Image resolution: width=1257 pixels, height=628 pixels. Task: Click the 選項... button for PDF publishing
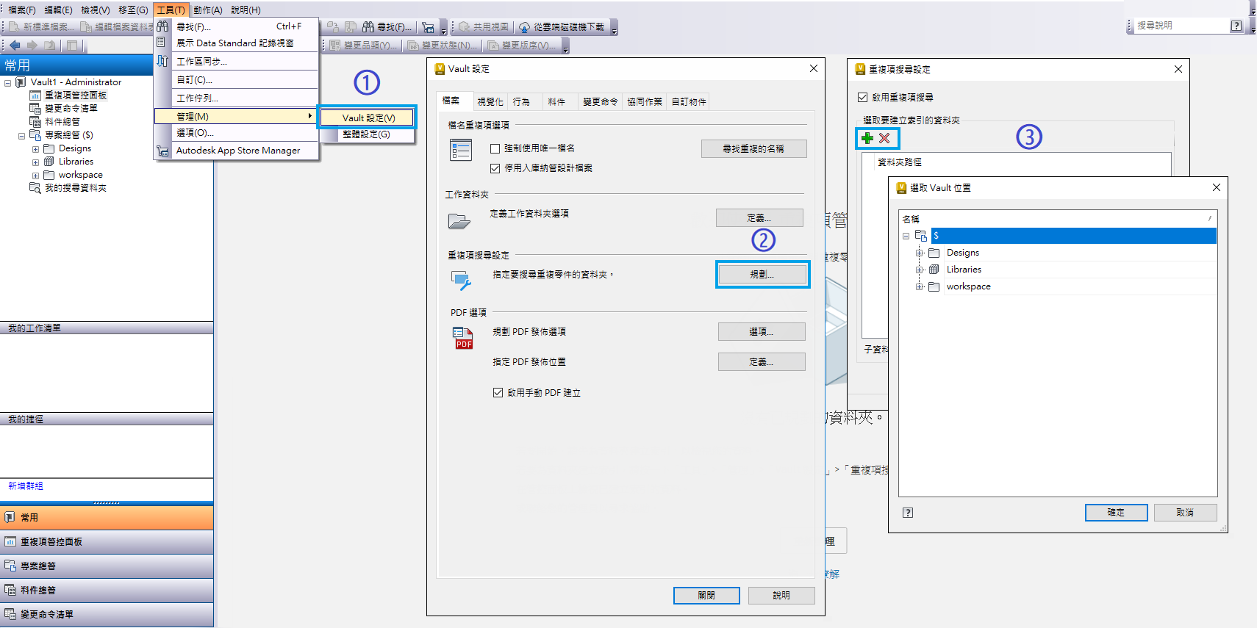tap(762, 332)
